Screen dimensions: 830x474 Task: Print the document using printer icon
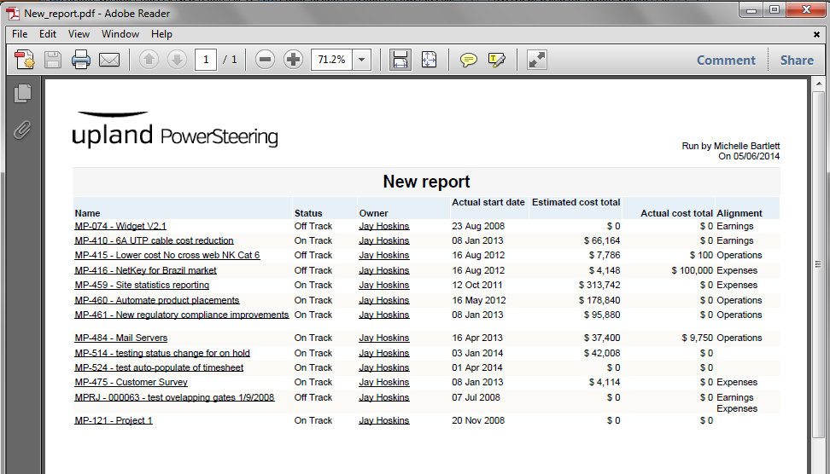[x=81, y=60]
